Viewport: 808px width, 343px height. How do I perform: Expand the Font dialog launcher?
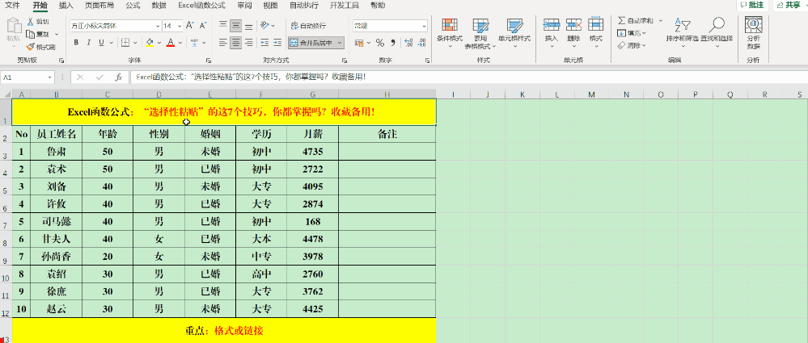click(209, 61)
